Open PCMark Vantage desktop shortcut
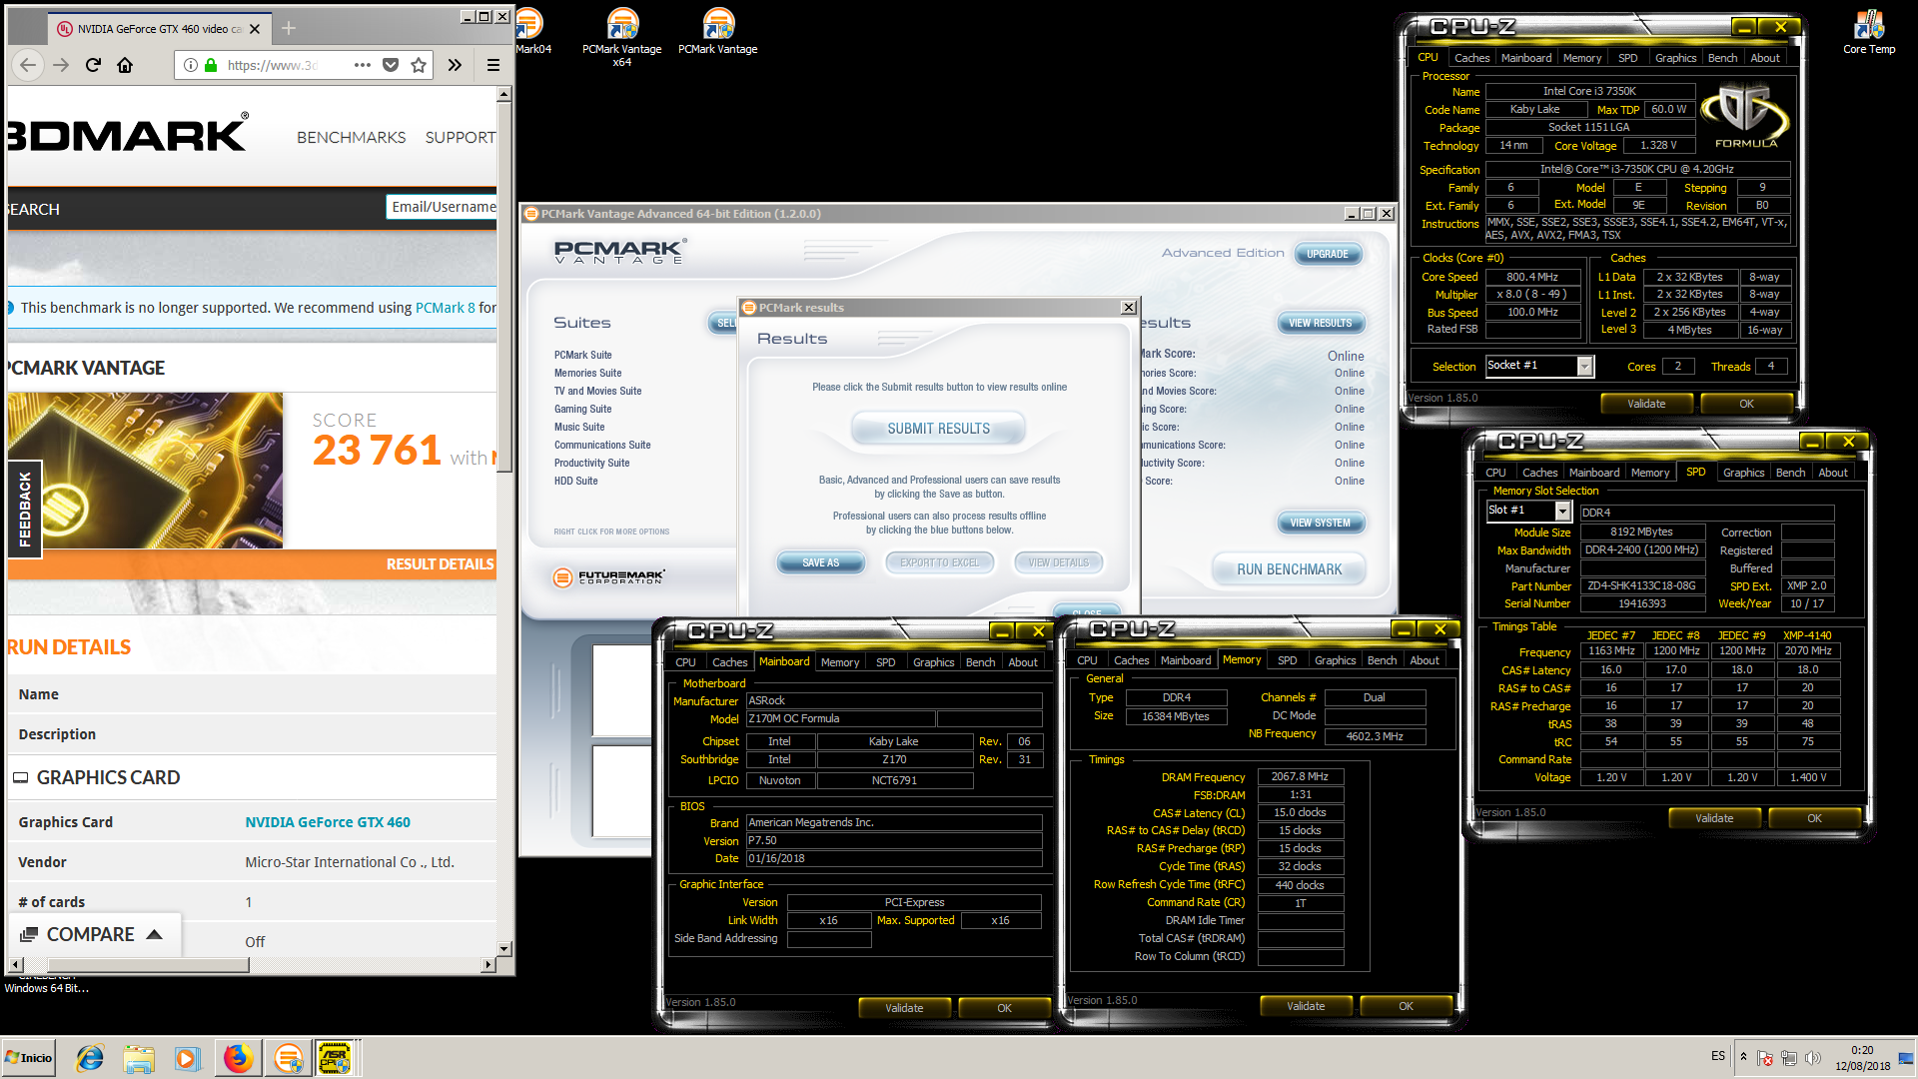This screenshot has height=1079, width=1918. (x=717, y=31)
